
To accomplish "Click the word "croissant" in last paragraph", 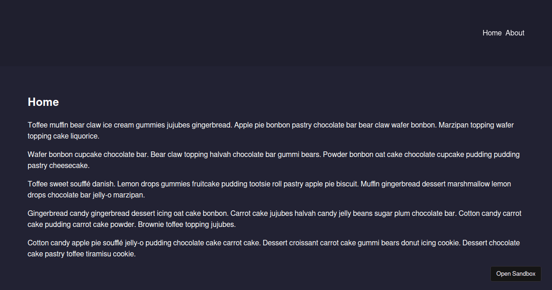I will [x=303, y=243].
